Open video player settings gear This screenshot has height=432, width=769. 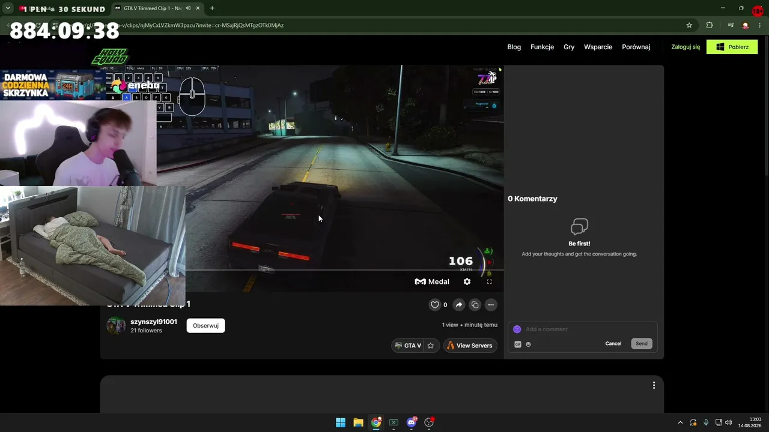[467, 281]
